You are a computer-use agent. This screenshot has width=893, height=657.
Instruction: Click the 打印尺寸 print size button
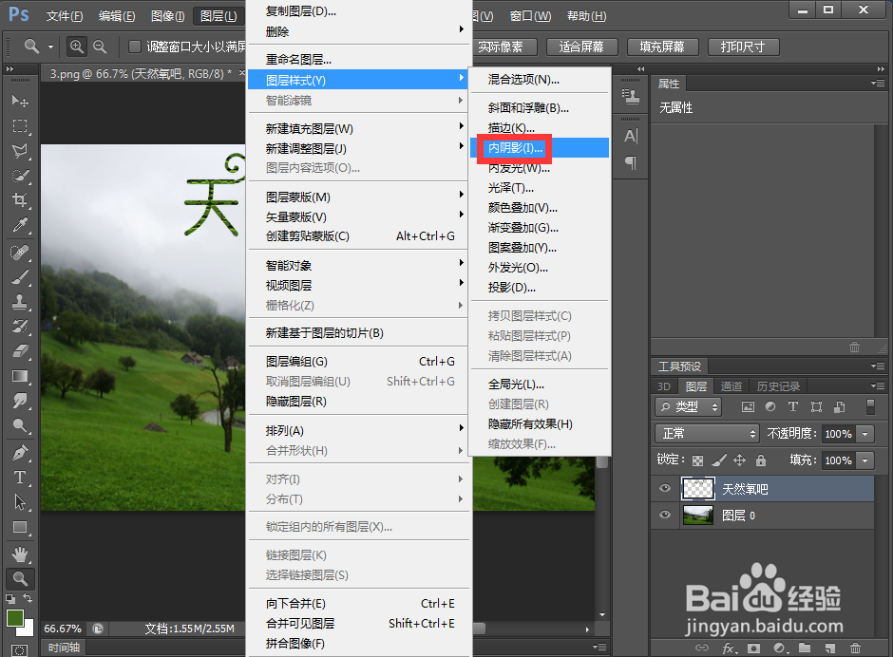pos(744,47)
